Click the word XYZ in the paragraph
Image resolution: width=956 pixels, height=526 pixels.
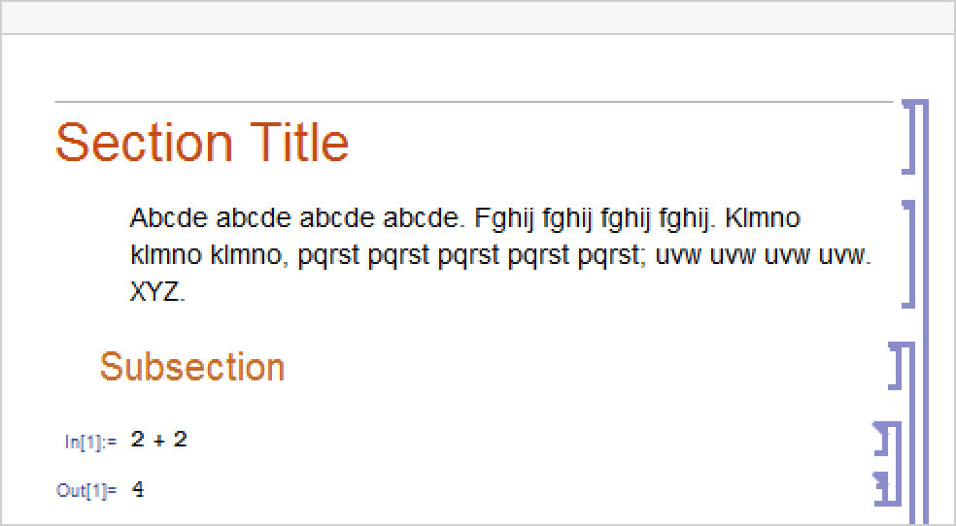point(156,292)
